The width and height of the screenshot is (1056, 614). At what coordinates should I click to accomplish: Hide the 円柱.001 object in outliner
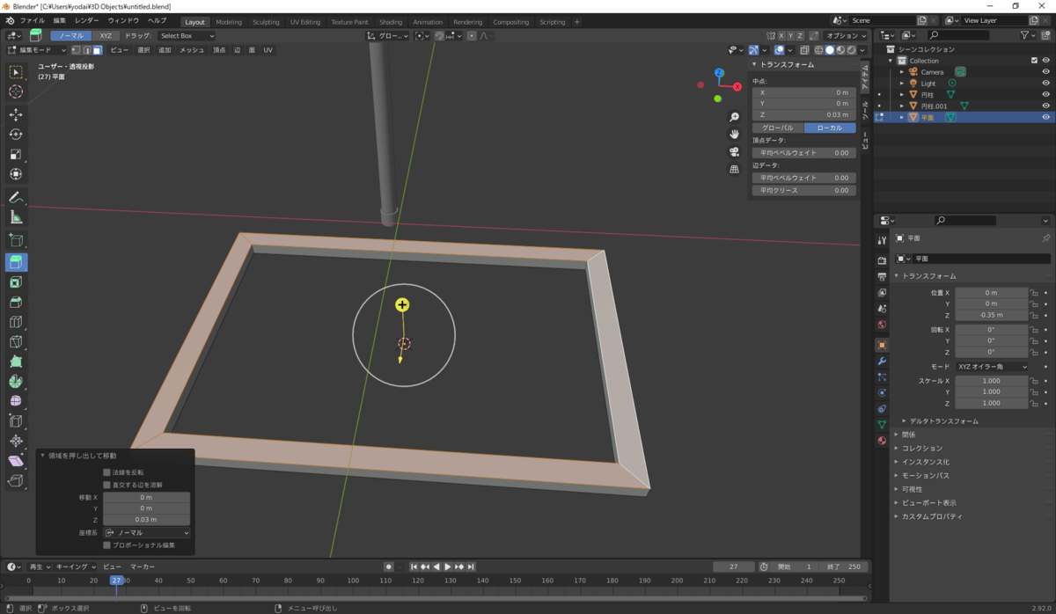click(1045, 106)
